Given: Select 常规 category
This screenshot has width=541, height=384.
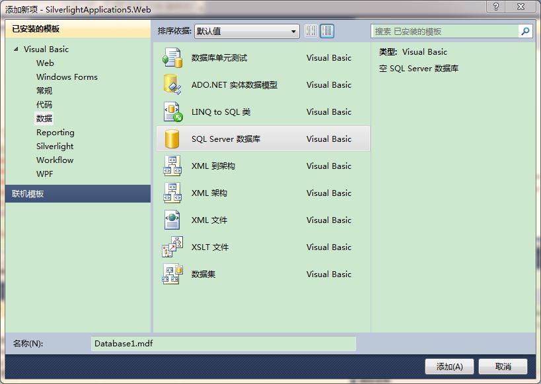Looking at the screenshot, I should click(44, 90).
